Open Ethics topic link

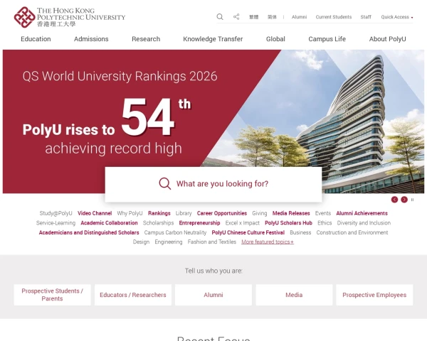click(325, 223)
